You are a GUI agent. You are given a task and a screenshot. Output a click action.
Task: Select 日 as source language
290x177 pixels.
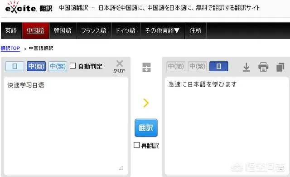click(x=15, y=66)
